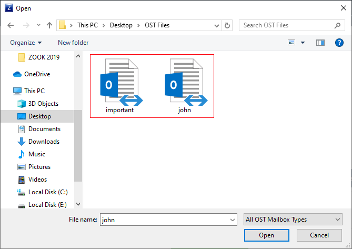352x249 pixels.
Task: Click the OneDrive cloud icon
Action: coord(17,74)
